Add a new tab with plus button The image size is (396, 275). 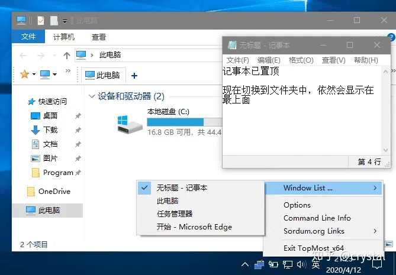tap(134, 76)
